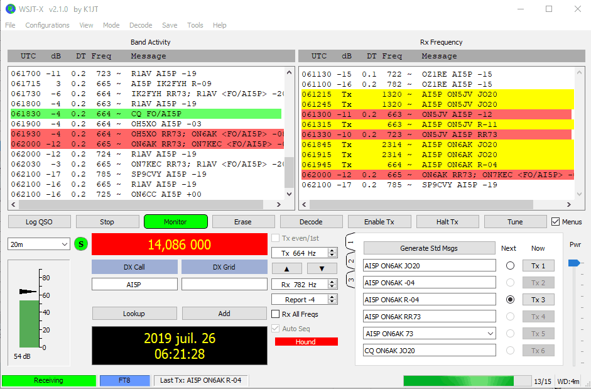Open the Mode menu

click(x=111, y=25)
